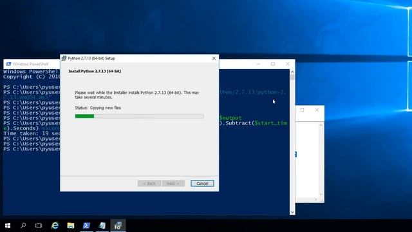
Task: Click PowerShell scrollbar up arrow
Action: 292,72
